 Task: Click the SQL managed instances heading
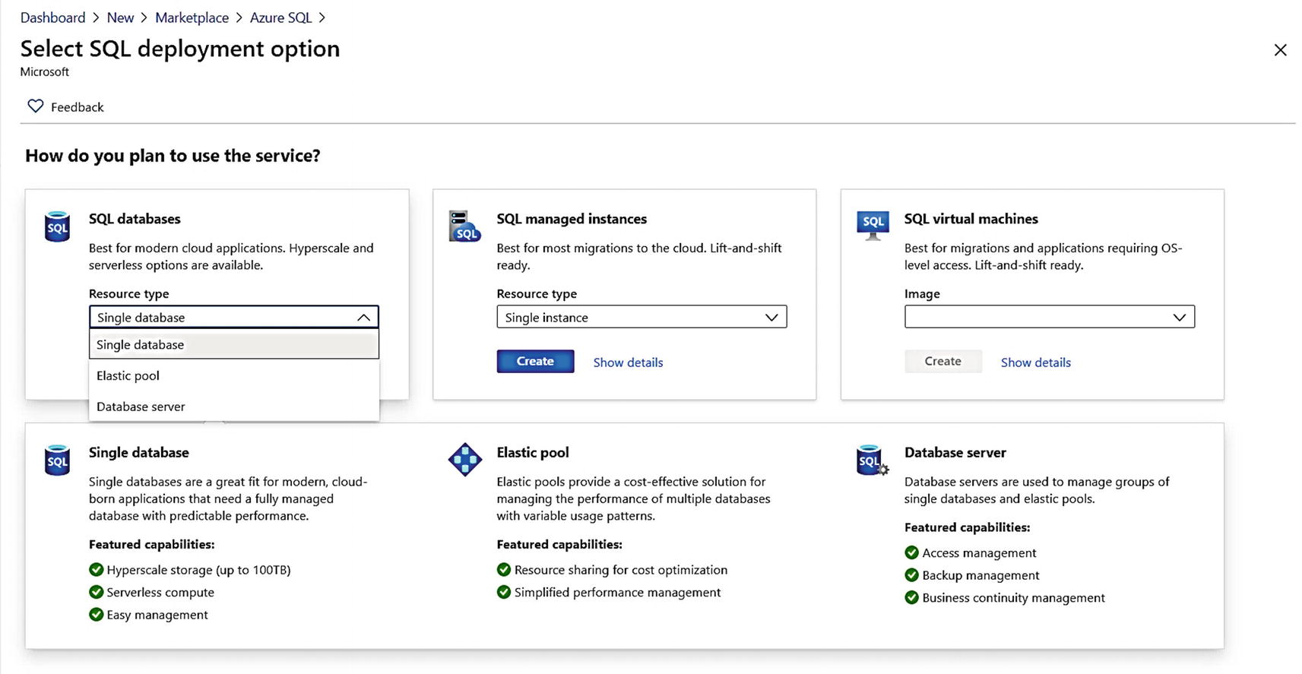pyautogui.click(x=572, y=219)
